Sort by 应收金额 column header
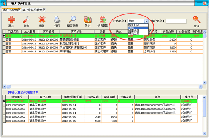209x138 pixels. [x=93, y=97]
